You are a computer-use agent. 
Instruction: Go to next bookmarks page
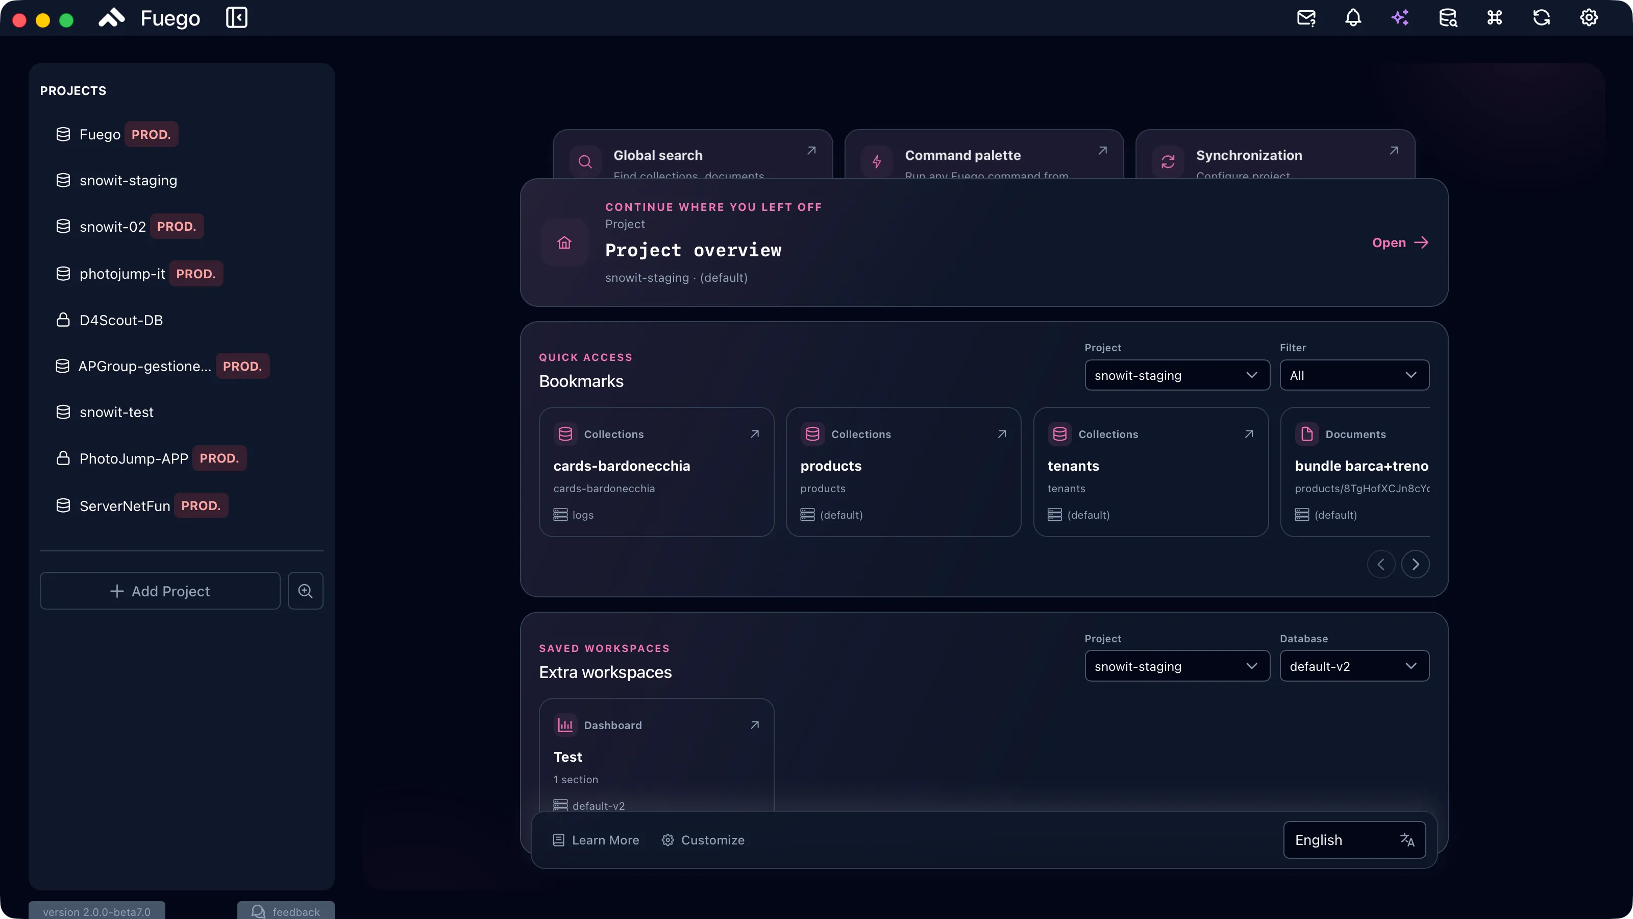pos(1415,565)
